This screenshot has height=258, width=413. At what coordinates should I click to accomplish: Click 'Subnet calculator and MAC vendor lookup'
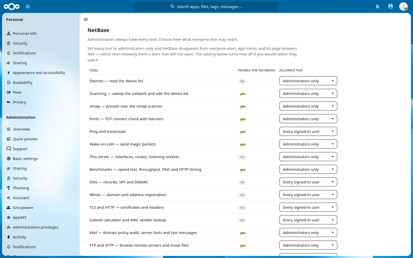[x=128, y=220]
